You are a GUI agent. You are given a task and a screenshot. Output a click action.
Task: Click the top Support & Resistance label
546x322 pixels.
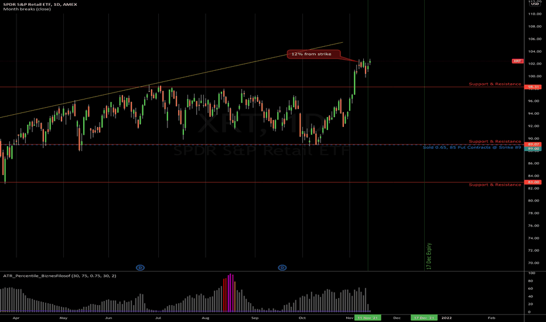(x=495, y=84)
